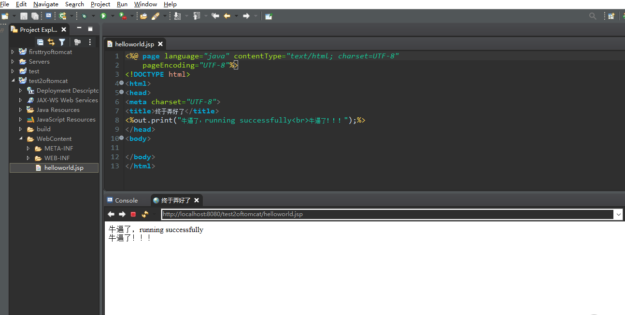The width and height of the screenshot is (625, 315).
Task: Click inside the localhost URL address field
Action: [x=290, y=214]
